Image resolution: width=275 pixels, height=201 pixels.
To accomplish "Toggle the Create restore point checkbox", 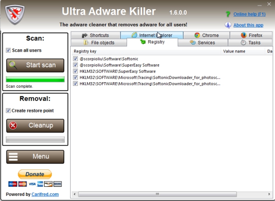I will click(8, 111).
